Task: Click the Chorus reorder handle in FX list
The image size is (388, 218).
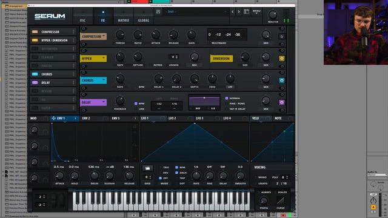Action: (x=73, y=74)
